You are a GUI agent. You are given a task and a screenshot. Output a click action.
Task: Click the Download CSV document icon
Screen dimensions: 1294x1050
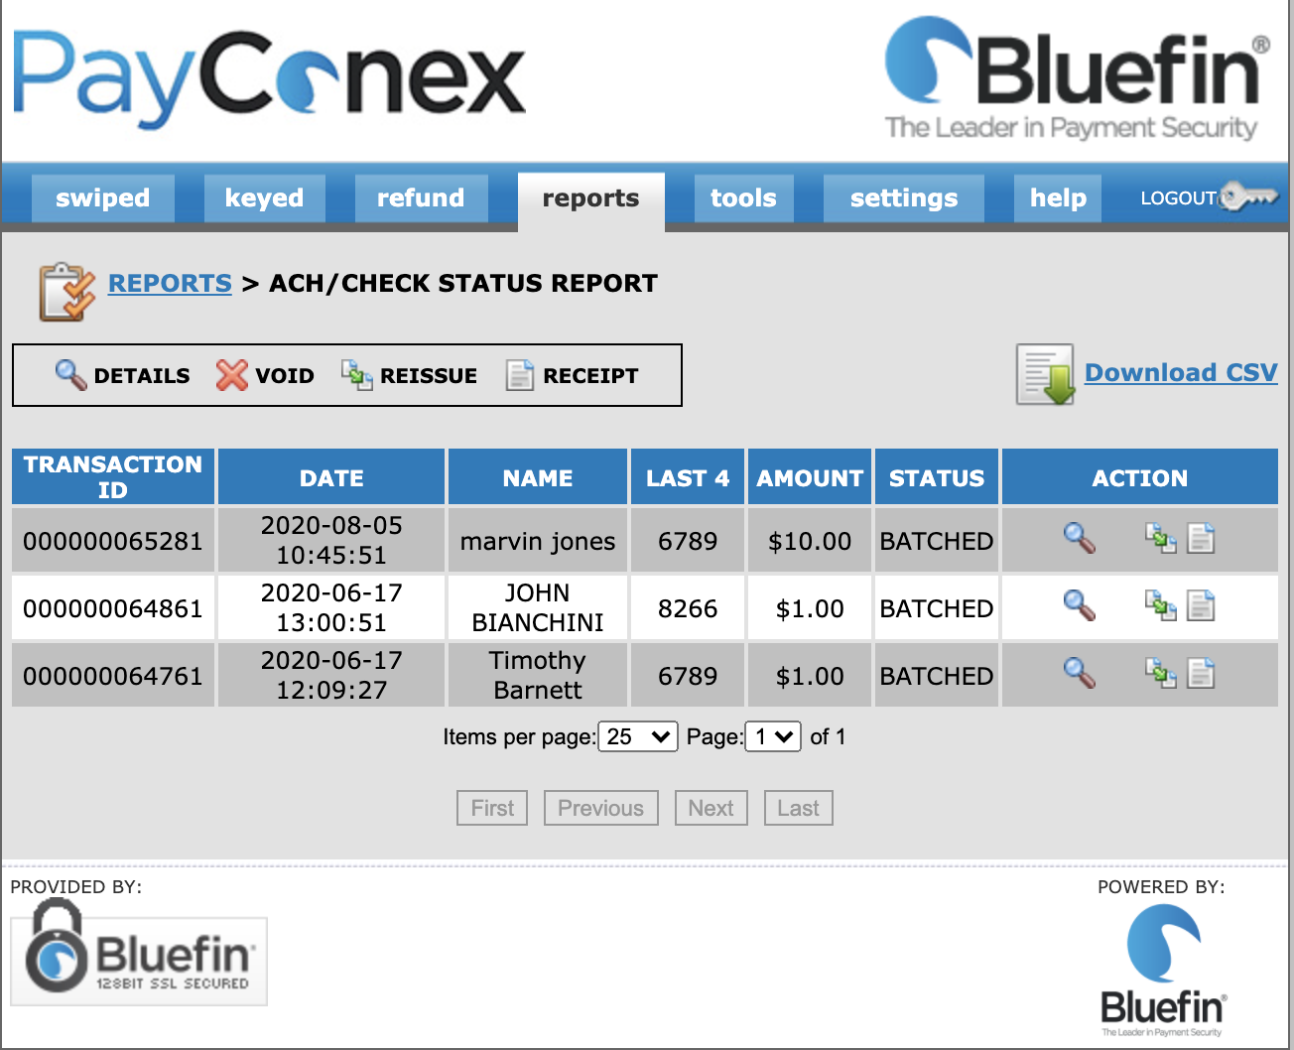[x=1046, y=374]
